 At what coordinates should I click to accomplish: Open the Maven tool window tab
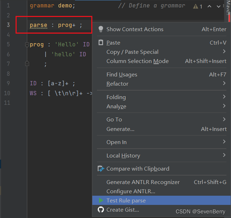click(x=228, y=7)
